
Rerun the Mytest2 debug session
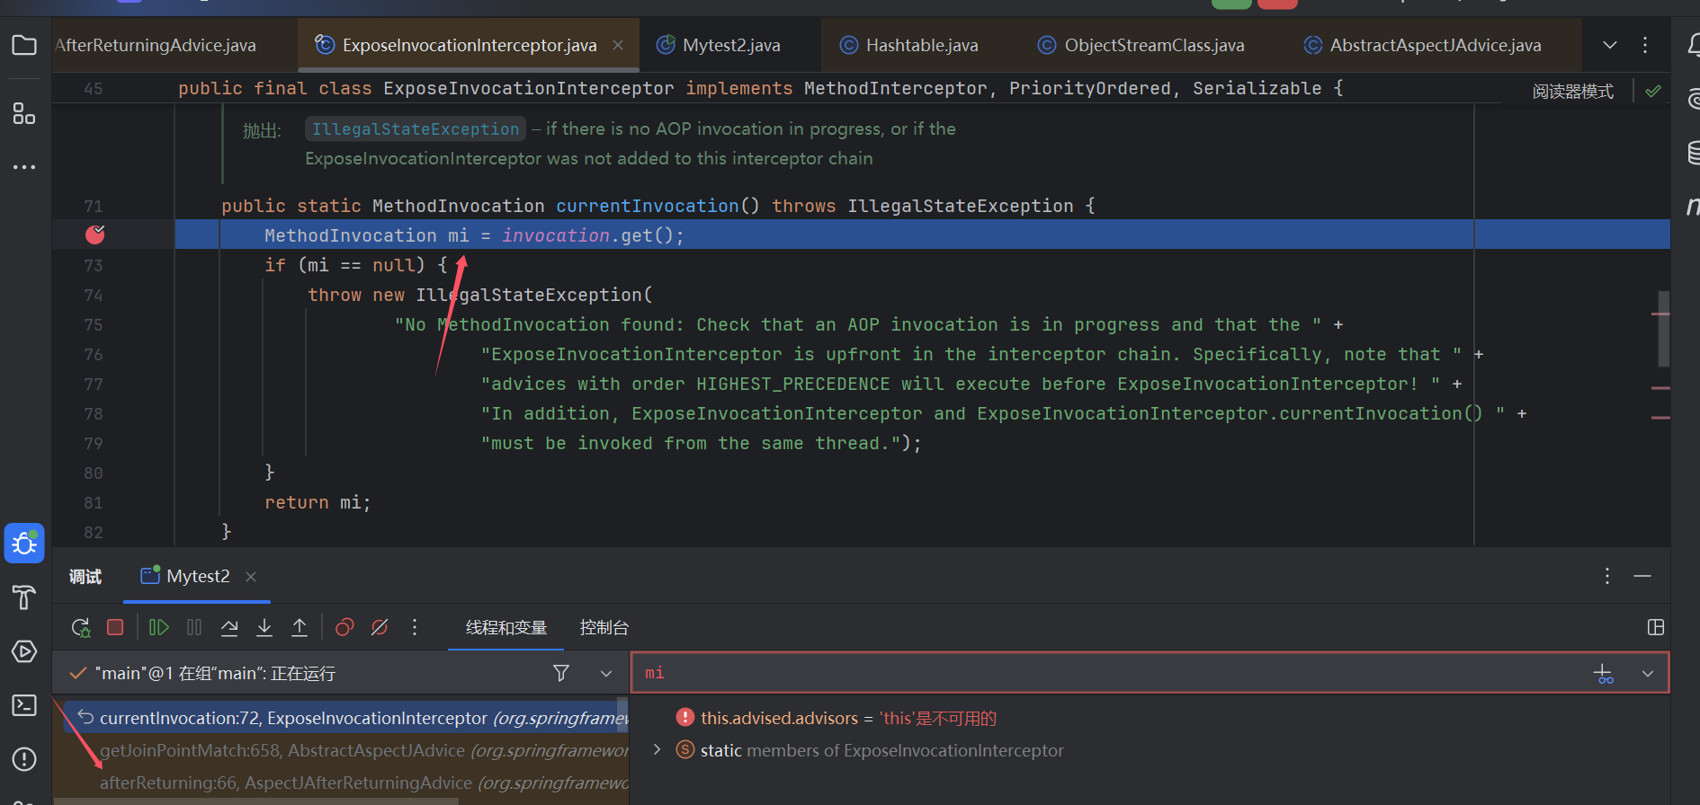click(81, 627)
